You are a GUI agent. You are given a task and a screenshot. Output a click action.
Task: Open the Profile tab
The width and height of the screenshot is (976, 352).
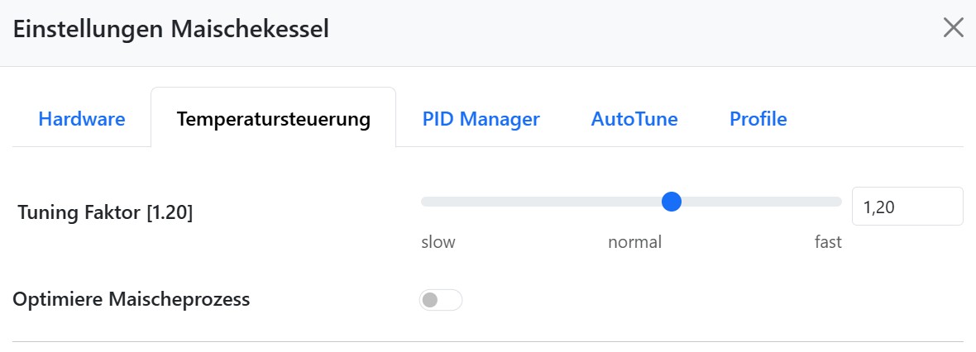point(758,119)
